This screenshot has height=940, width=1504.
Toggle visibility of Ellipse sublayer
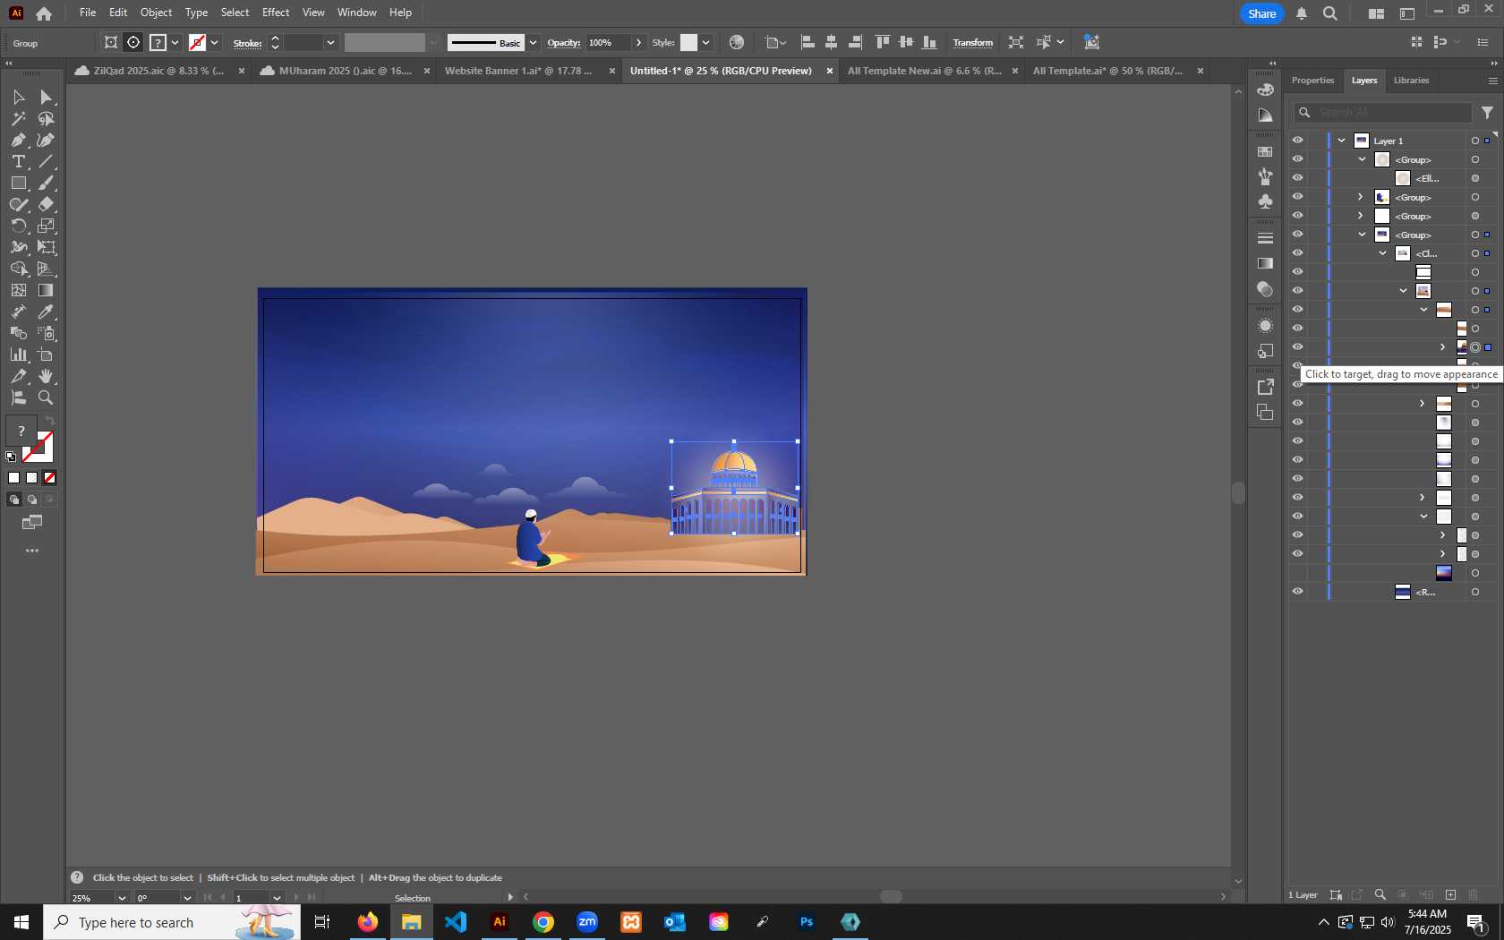click(x=1297, y=178)
